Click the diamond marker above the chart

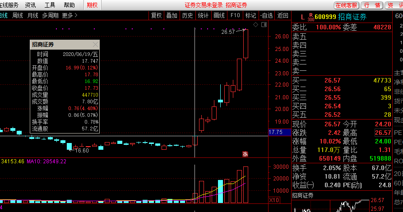[x=255, y=24]
